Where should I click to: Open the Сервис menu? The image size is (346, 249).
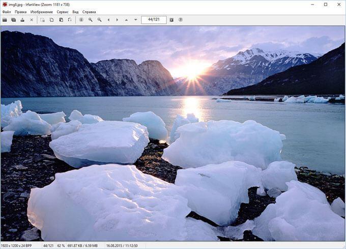[x=63, y=12]
